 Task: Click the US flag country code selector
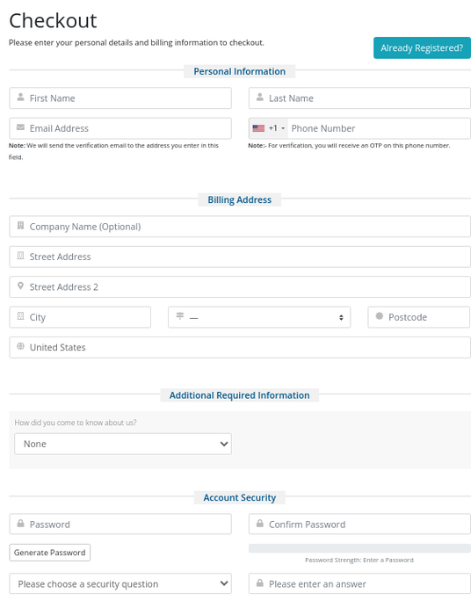click(x=268, y=128)
